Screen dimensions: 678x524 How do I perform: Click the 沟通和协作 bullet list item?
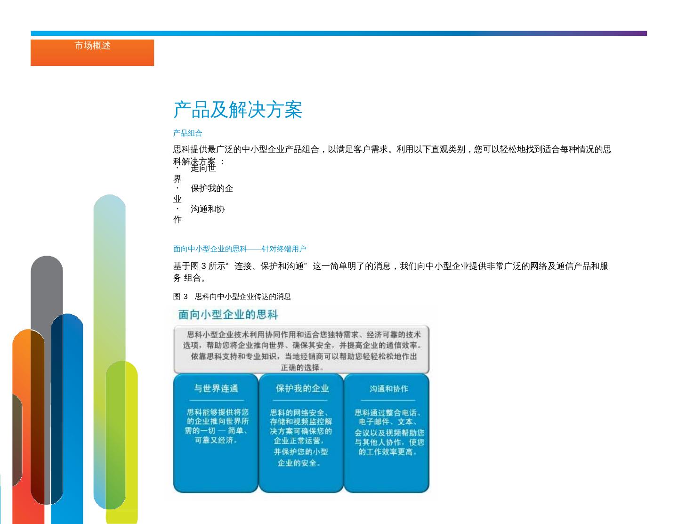coord(199,214)
